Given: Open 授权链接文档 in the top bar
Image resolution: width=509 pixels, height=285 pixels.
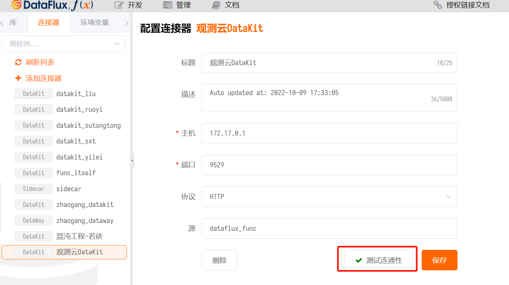Looking at the screenshot, I should click(462, 5).
